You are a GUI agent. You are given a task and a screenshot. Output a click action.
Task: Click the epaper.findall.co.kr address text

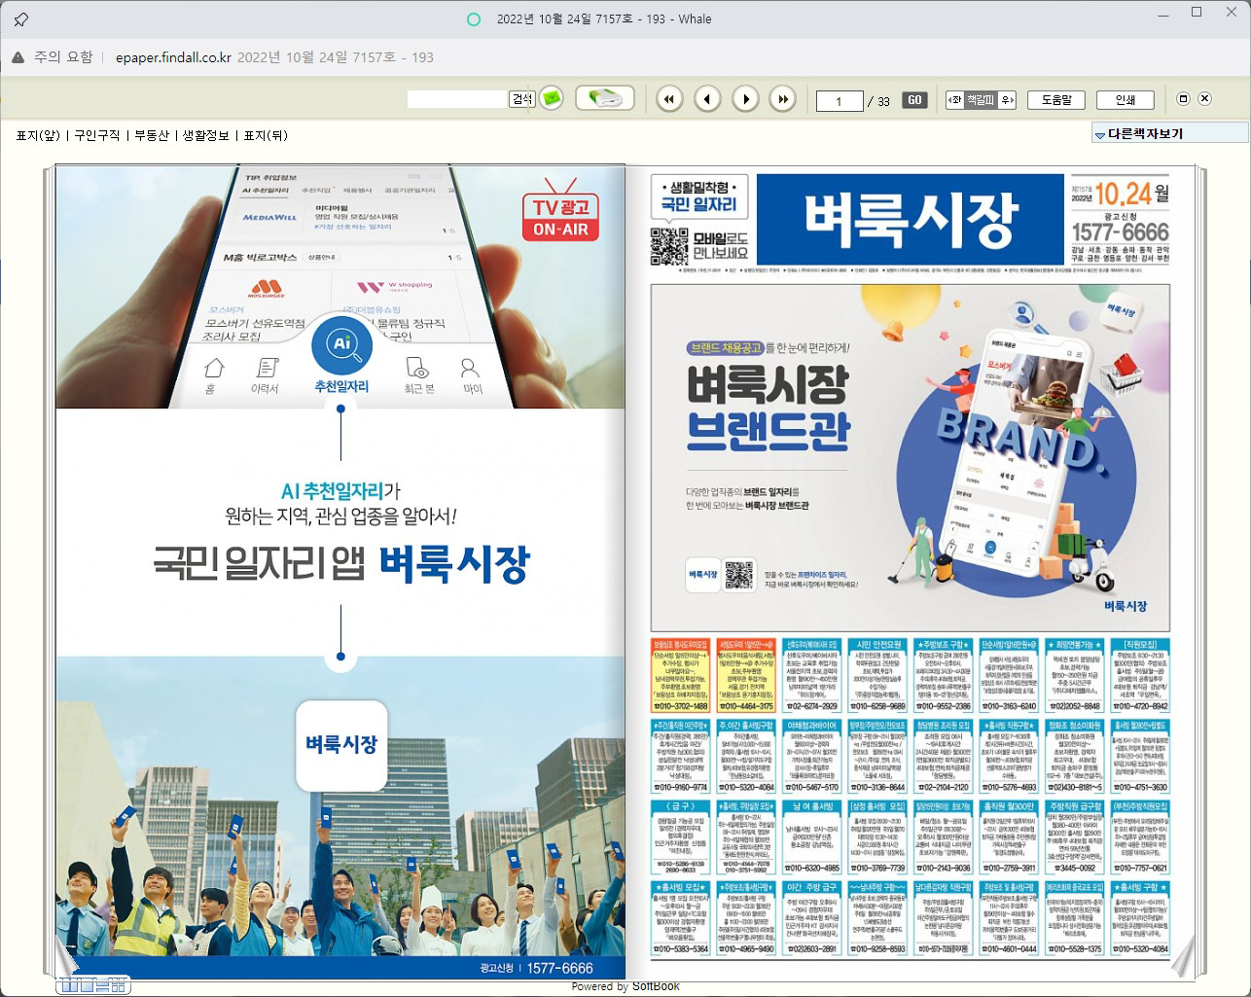pyautogui.click(x=173, y=57)
